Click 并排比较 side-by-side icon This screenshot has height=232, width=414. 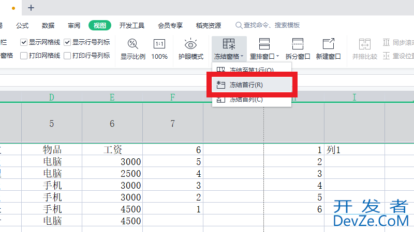tap(365, 44)
